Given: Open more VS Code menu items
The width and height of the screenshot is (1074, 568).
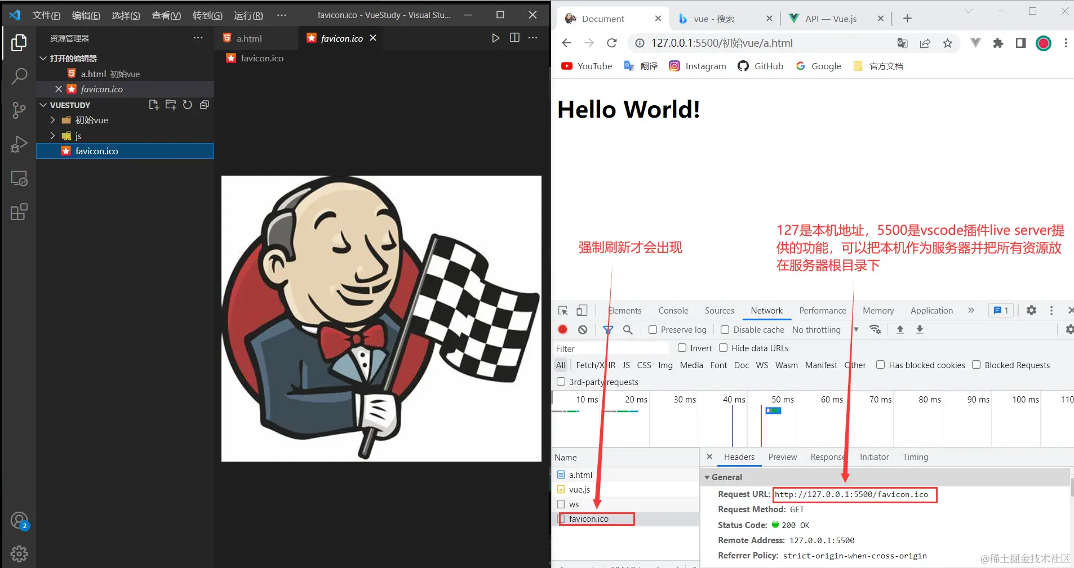Looking at the screenshot, I should 282,15.
